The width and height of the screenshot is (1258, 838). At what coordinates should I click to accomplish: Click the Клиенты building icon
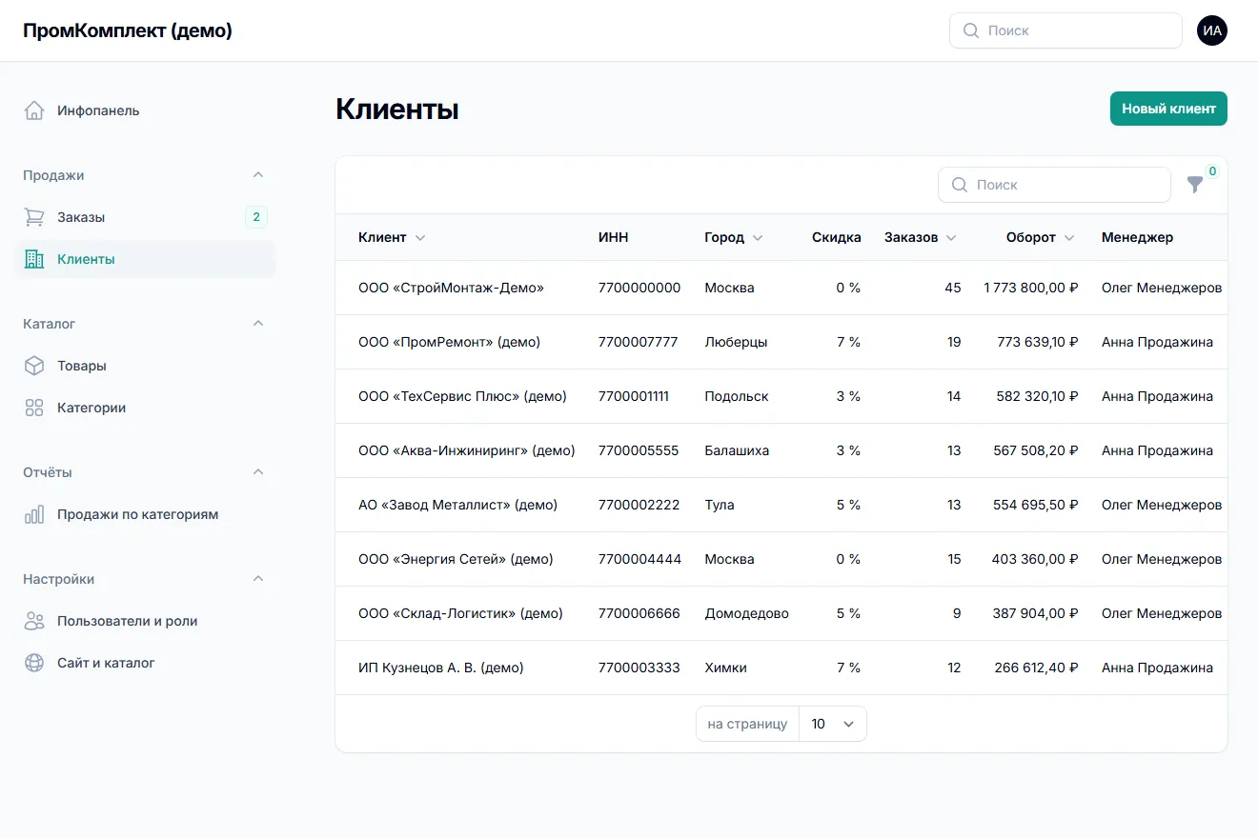(34, 259)
